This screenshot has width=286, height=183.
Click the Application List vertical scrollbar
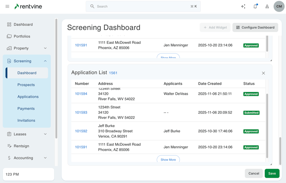[267, 124]
